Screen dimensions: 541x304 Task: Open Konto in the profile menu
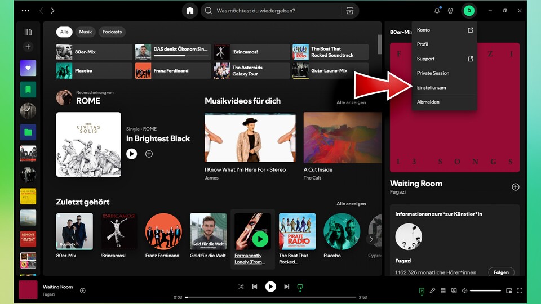click(445, 30)
